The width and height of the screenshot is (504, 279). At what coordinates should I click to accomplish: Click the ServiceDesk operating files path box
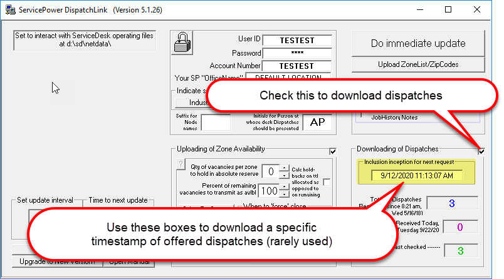click(85, 40)
